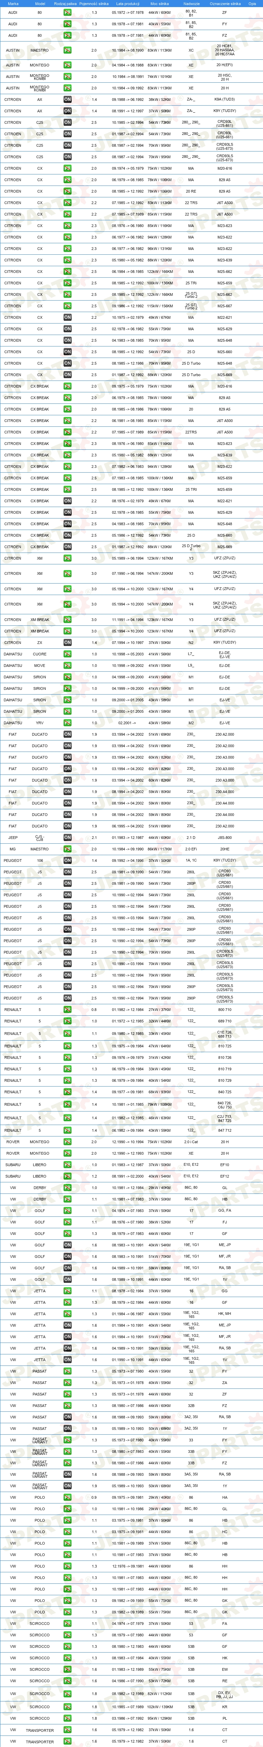Select the 2.0 i Cat body cell
263x1747 pixels.
click(191, 1142)
